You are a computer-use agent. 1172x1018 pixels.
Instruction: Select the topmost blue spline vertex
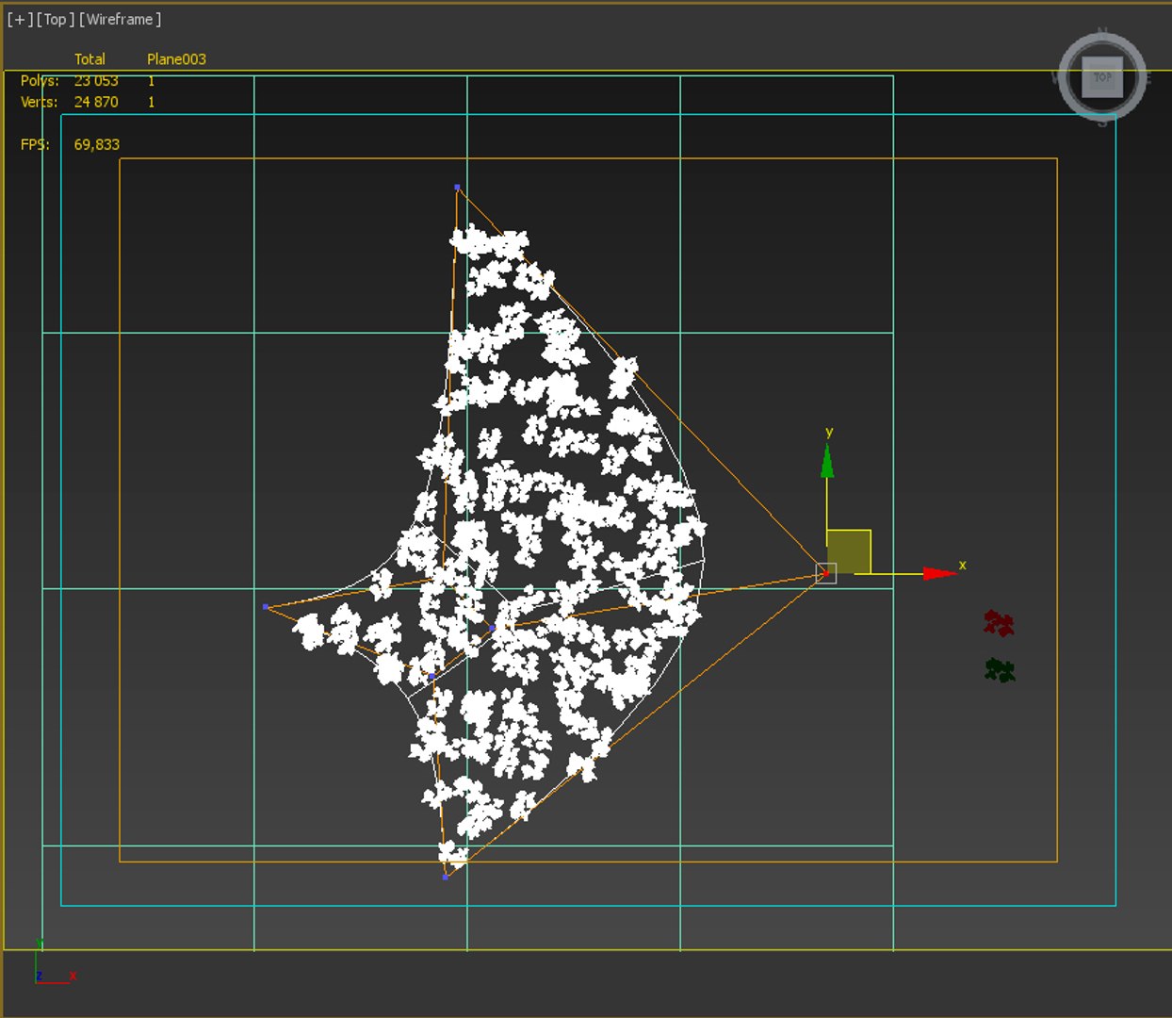457,188
